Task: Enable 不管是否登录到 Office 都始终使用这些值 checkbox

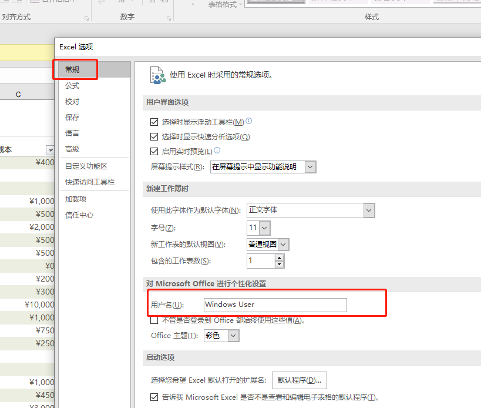Action: 154,320
